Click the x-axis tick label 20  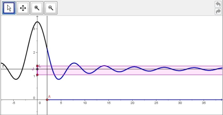click(x=133, y=103)
